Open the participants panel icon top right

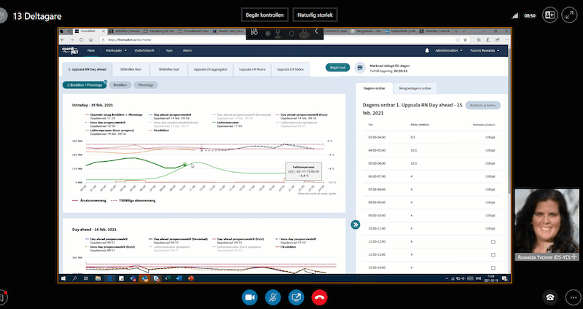(550, 14)
